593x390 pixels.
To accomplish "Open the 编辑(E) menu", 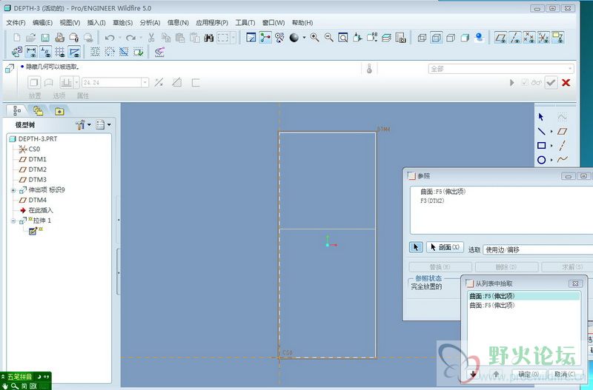I will tap(42, 23).
